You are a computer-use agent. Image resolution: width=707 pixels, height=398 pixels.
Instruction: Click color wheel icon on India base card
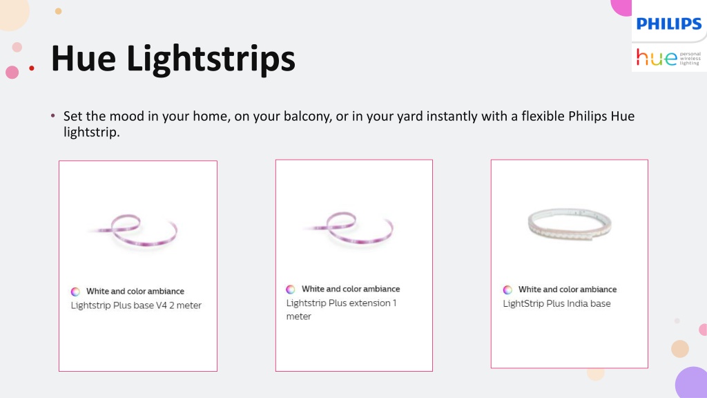[x=507, y=290]
